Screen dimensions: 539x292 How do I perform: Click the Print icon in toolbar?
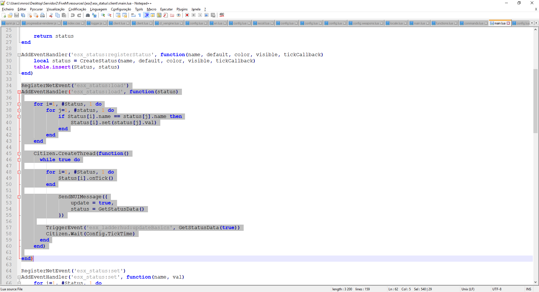pos(42,15)
